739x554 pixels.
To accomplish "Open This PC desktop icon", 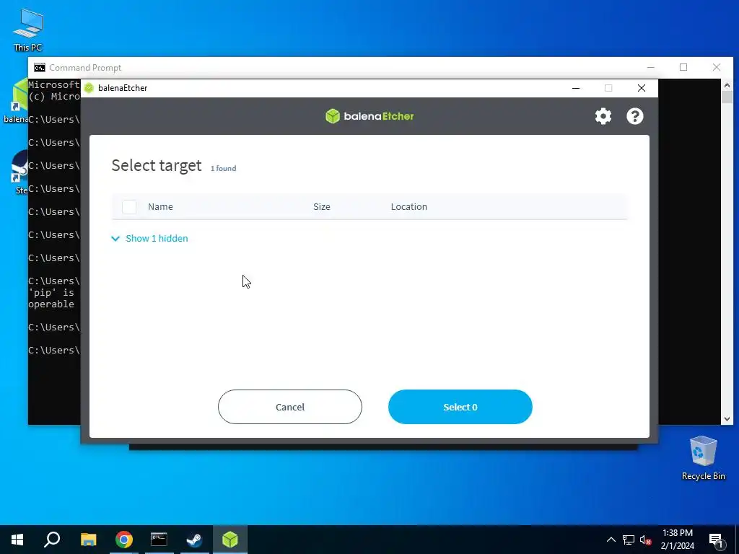I will (28, 30).
